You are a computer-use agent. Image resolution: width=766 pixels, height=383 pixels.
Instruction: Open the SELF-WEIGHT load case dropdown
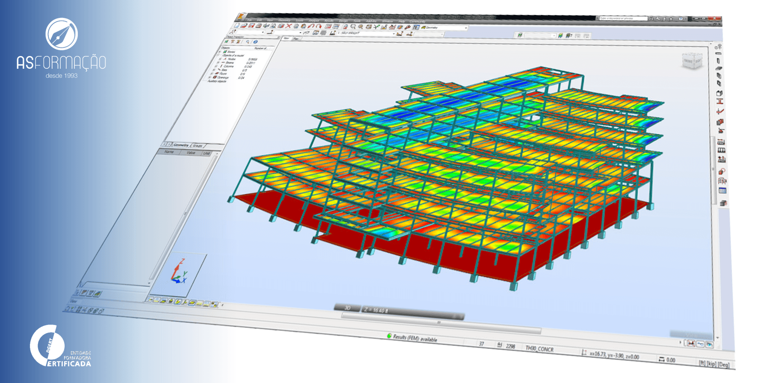pos(394,33)
